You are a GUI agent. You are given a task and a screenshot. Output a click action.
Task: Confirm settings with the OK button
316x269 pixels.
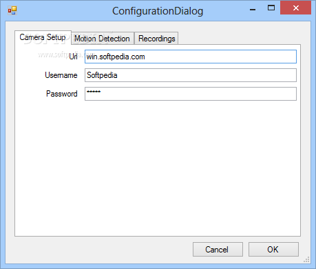pos(273,249)
